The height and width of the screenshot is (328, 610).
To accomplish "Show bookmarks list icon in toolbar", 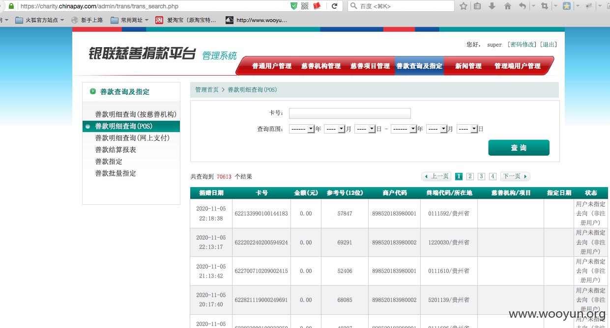I will pyautogui.click(x=477, y=6).
